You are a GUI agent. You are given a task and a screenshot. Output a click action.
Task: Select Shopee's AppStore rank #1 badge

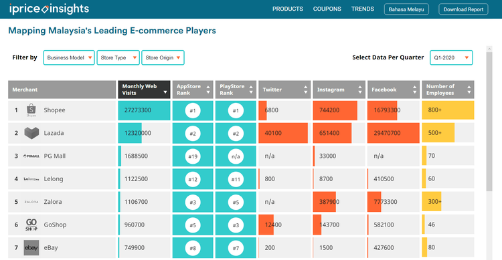[x=193, y=111]
